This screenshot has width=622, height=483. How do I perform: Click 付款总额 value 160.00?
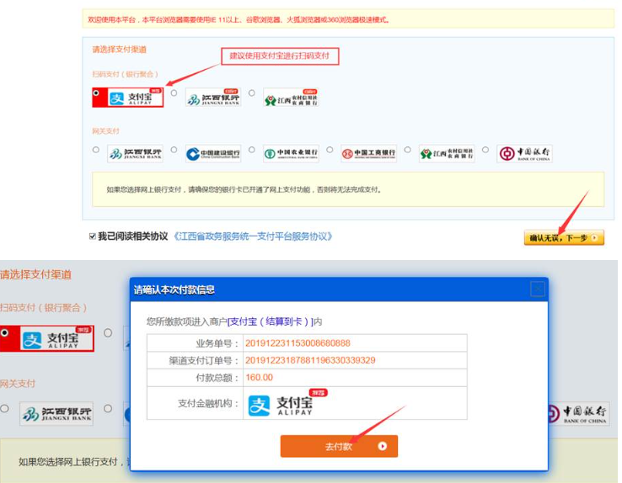click(259, 377)
